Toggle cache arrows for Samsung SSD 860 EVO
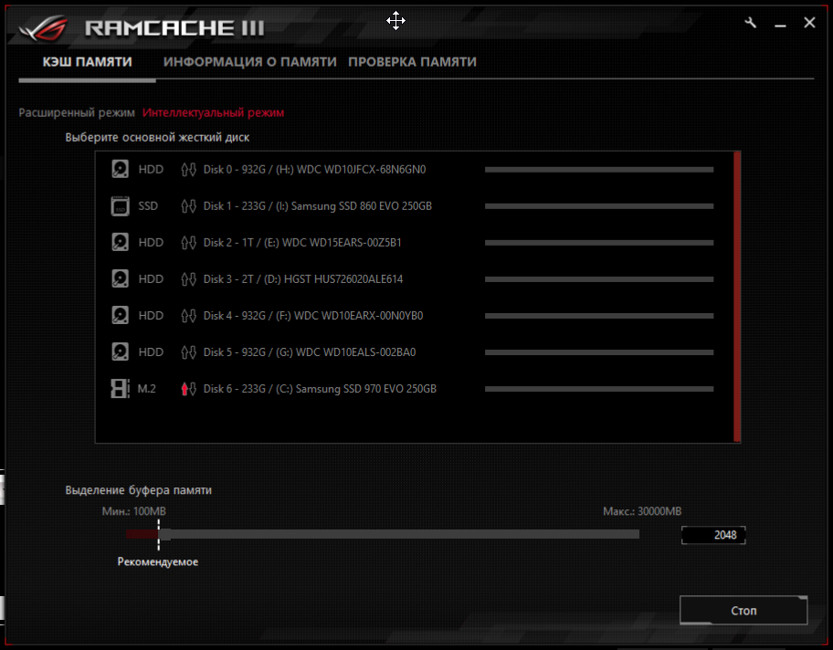Image resolution: width=833 pixels, height=650 pixels. [188, 206]
